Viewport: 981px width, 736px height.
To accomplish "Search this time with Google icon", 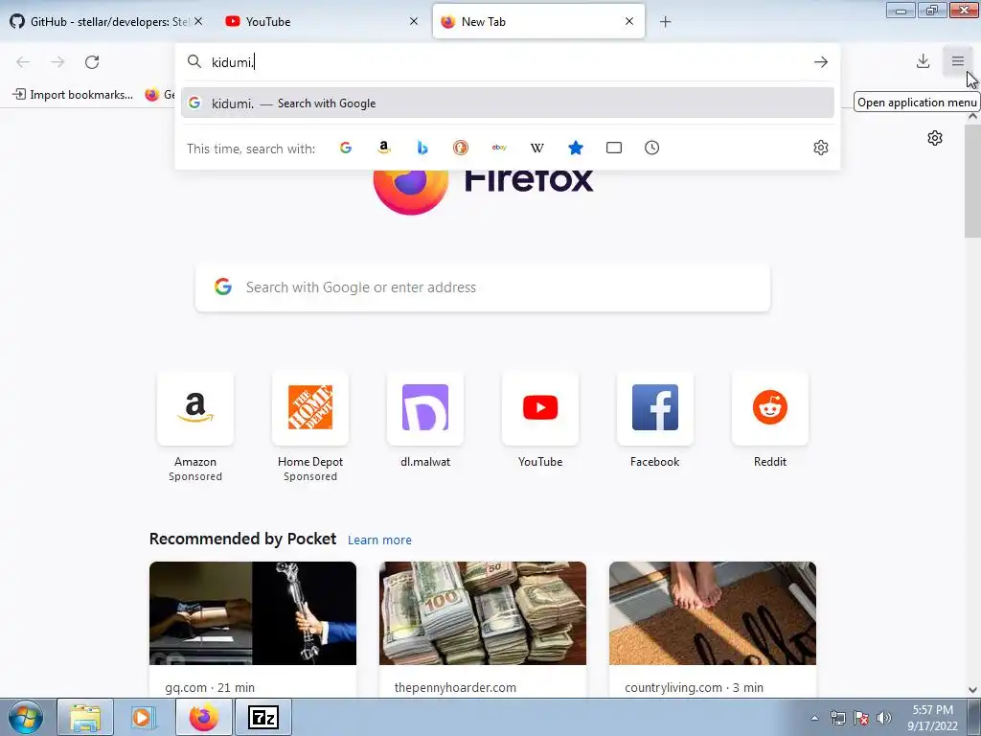I will tap(346, 148).
